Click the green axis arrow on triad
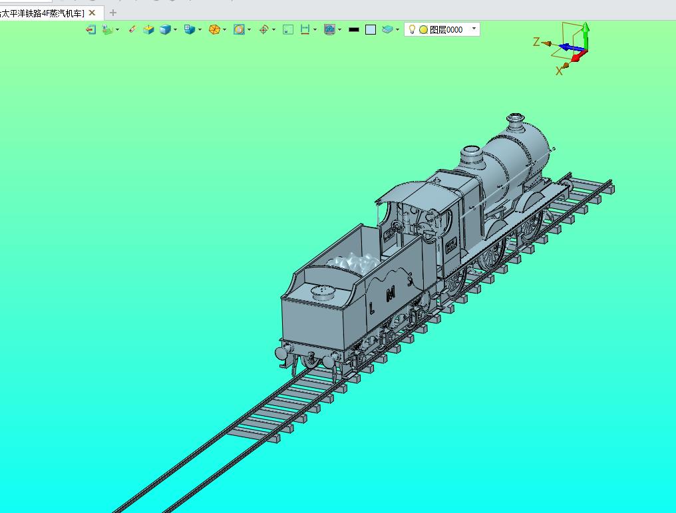676x513 pixels. (586, 35)
